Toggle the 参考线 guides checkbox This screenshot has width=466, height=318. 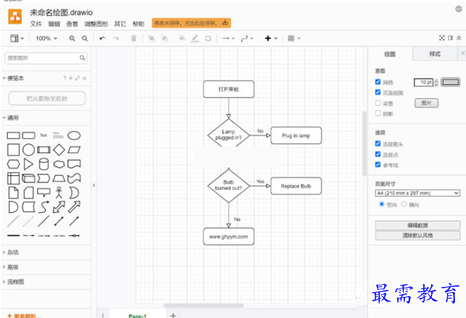click(x=377, y=164)
